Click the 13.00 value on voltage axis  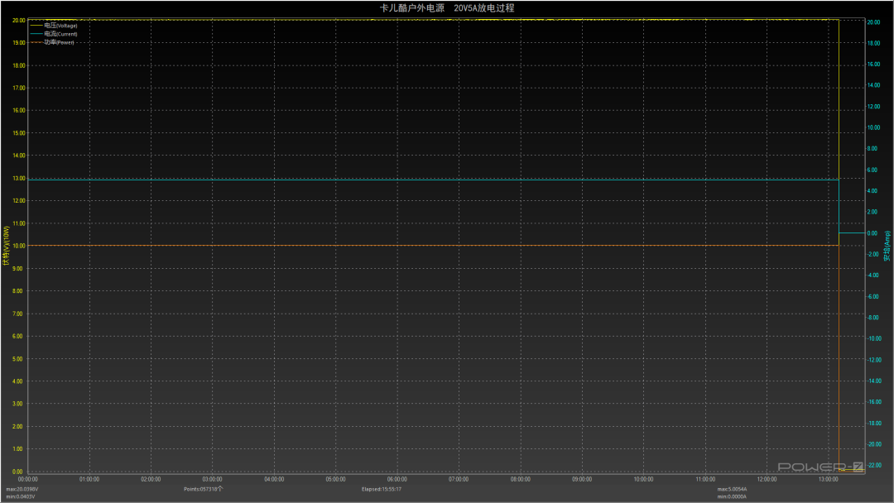(x=19, y=179)
